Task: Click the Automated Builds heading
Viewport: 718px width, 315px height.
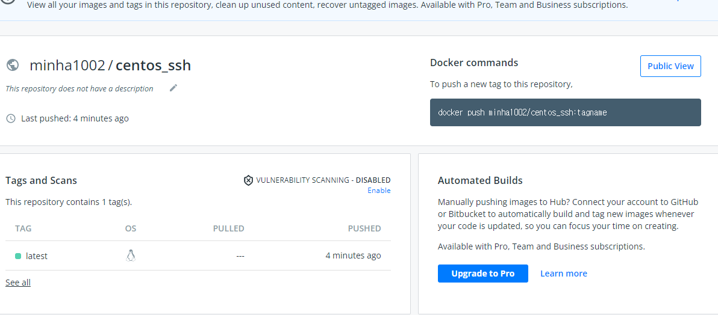Action: pos(480,180)
